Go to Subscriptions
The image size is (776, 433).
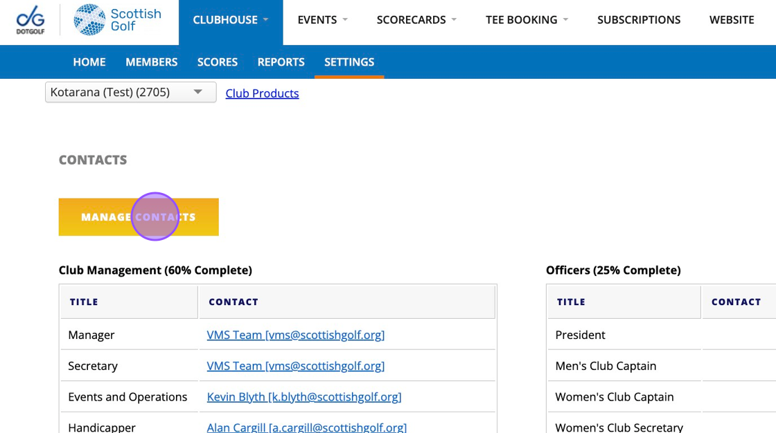pos(639,20)
